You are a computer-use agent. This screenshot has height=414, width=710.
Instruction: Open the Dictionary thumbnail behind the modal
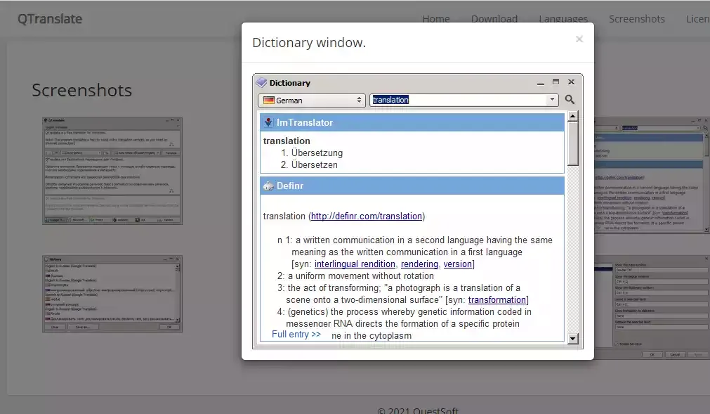(x=652, y=175)
